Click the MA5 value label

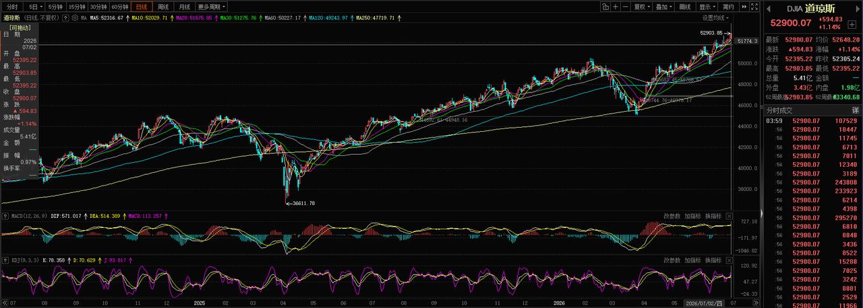tap(107, 17)
